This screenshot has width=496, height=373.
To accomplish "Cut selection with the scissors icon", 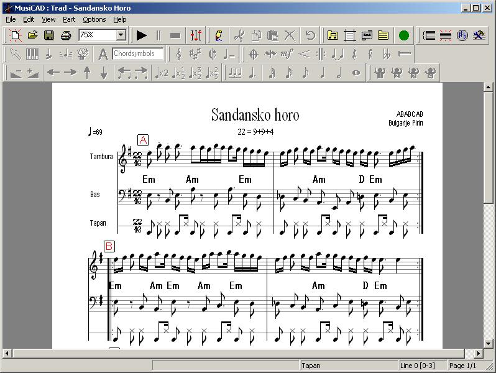I will (x=239, y=35).
